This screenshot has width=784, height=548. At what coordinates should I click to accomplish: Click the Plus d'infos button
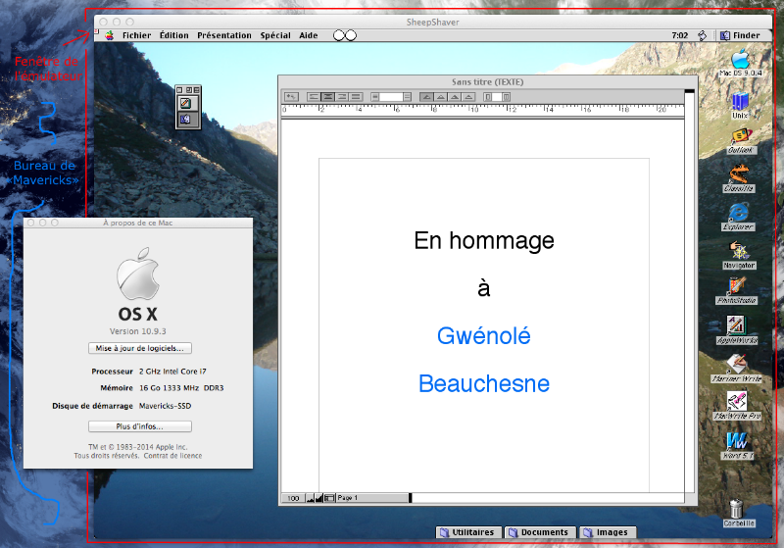pos(140,426)
